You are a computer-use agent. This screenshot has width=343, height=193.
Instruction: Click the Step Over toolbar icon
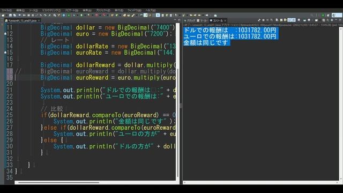pos(45,16)
